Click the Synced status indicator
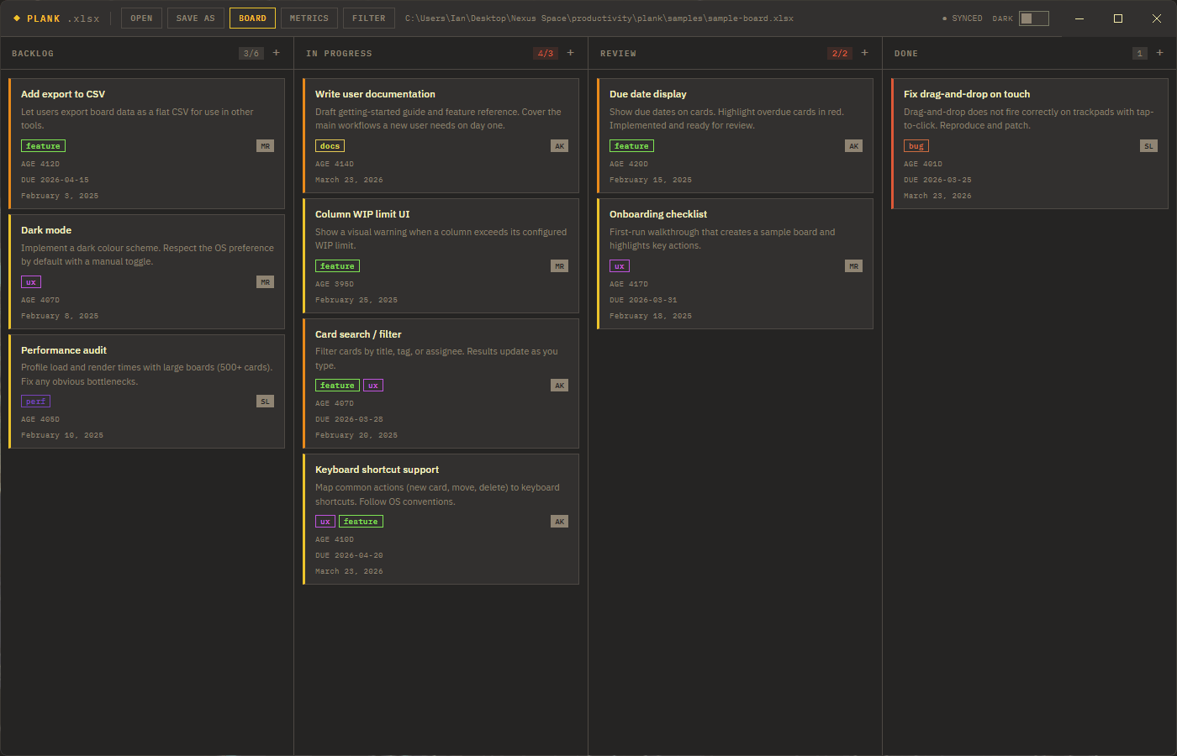Viewport: 1177px width, 756px height. click(x=963, y=18)
